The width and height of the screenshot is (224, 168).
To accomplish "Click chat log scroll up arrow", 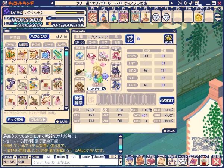I will 121,136.
